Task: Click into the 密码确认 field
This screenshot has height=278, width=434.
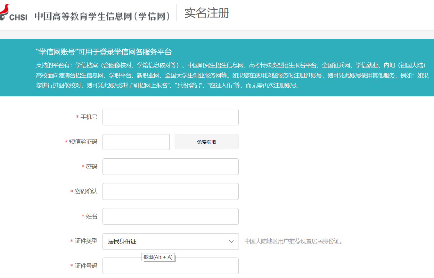Action: point(170,191)
